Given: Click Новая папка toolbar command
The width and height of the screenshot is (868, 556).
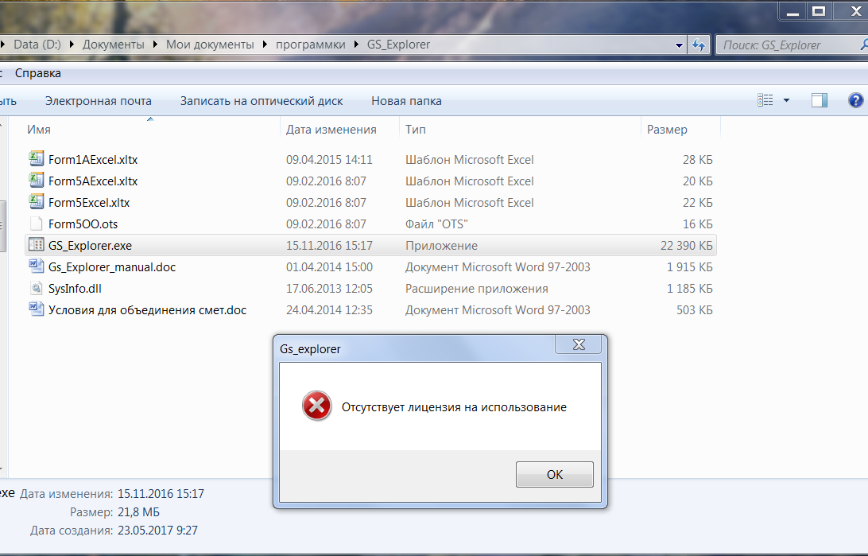Looking at the screenshot, I should tap(406, 101).
